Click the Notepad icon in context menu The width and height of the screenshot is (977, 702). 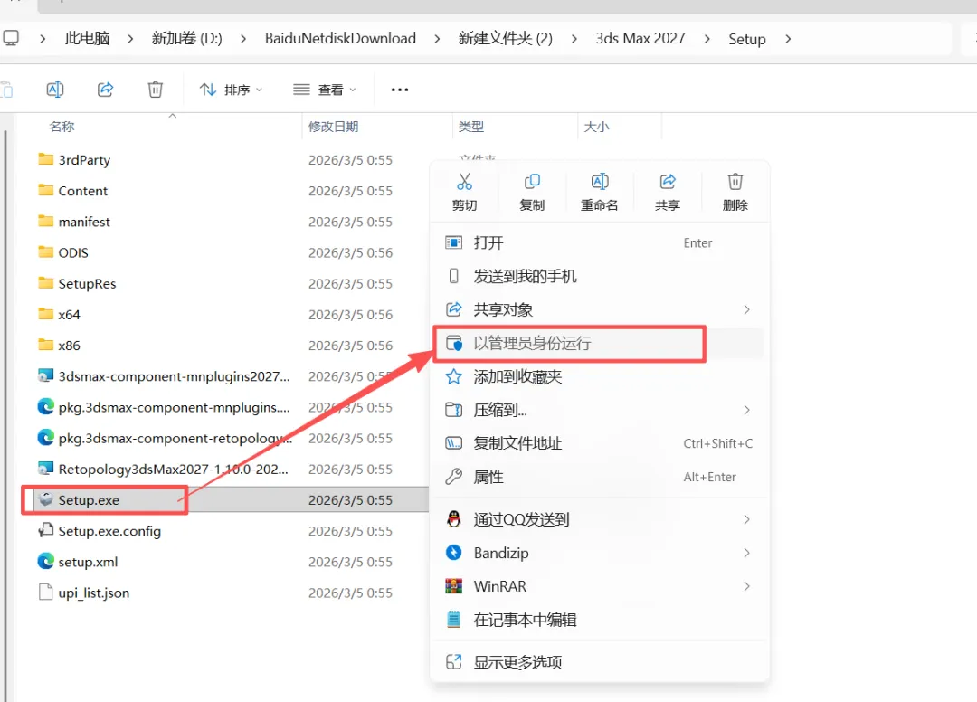coord(453,620)
